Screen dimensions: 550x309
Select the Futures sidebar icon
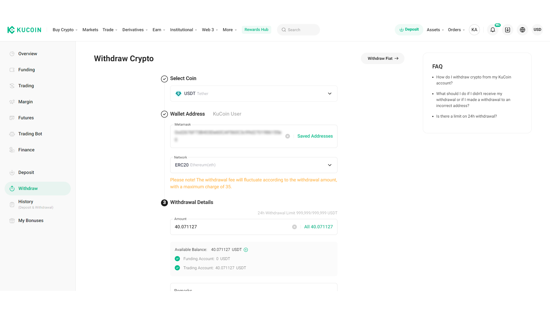12,118
